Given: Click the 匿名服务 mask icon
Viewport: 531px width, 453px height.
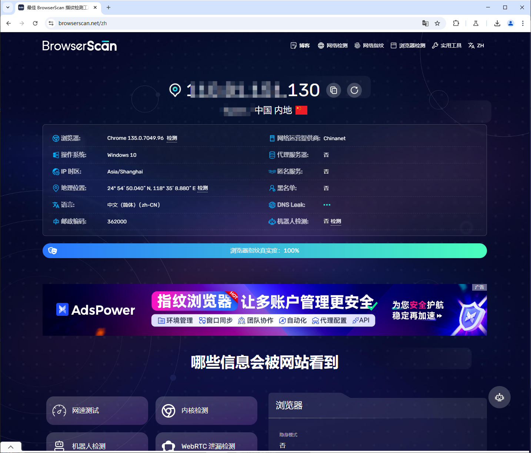Looking at the screenshot, I should coord(272,172).
